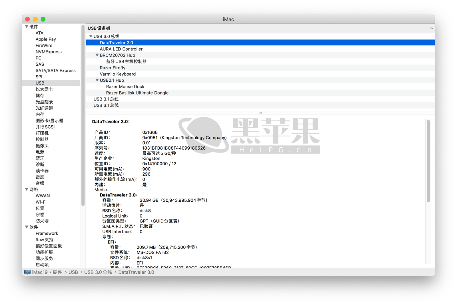
Task: Select Framework under 软件
Action: [x=47, y=234]
